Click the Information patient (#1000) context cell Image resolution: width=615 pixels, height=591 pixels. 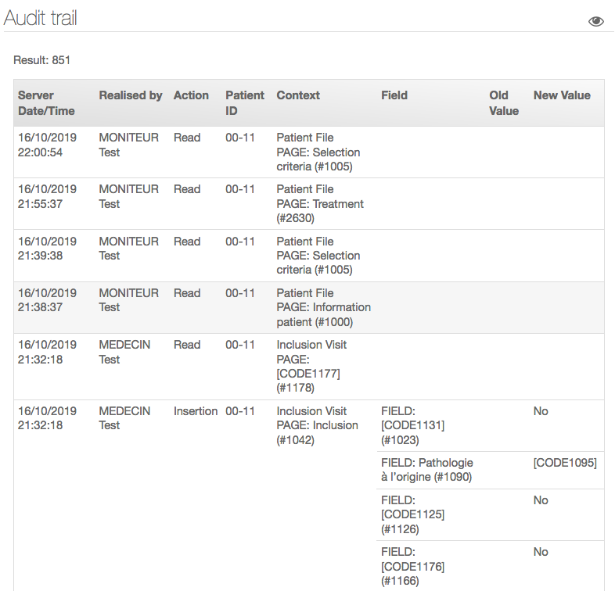[323, 307]
